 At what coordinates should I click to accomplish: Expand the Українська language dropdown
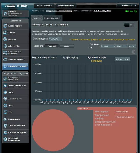127,6
